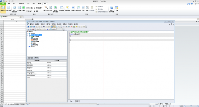This screenshot has width=199, height=107.
Task: Open the 執行(R) menu in macro editor
Action: point(59,24)
